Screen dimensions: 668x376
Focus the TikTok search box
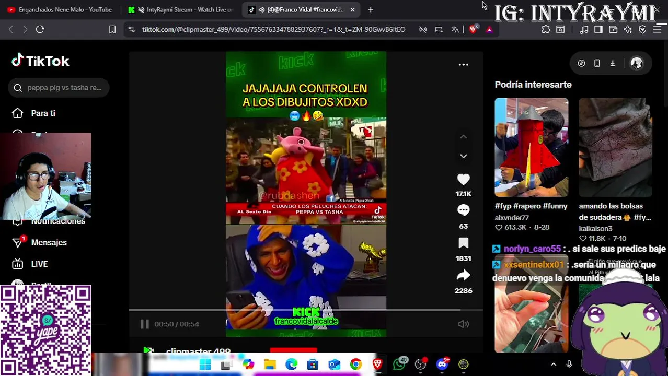[x=59, y=88]
